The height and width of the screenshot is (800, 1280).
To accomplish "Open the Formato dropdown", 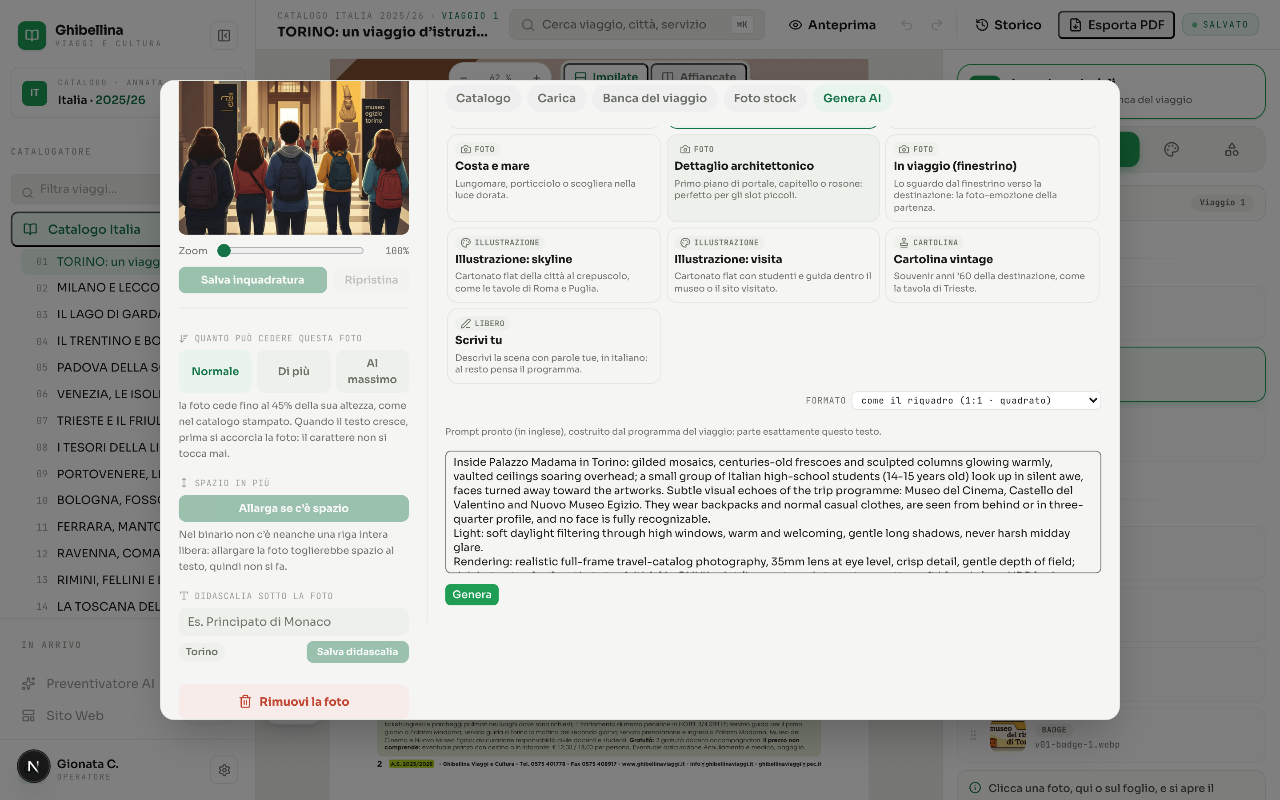I will [976, 400].
